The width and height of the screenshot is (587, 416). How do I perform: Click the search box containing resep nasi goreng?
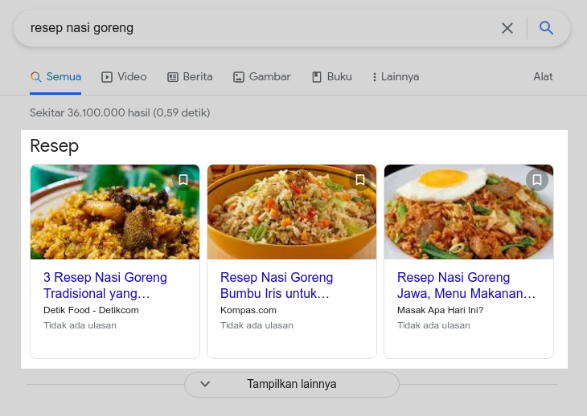pyautogui.click(x=257, y=28)
